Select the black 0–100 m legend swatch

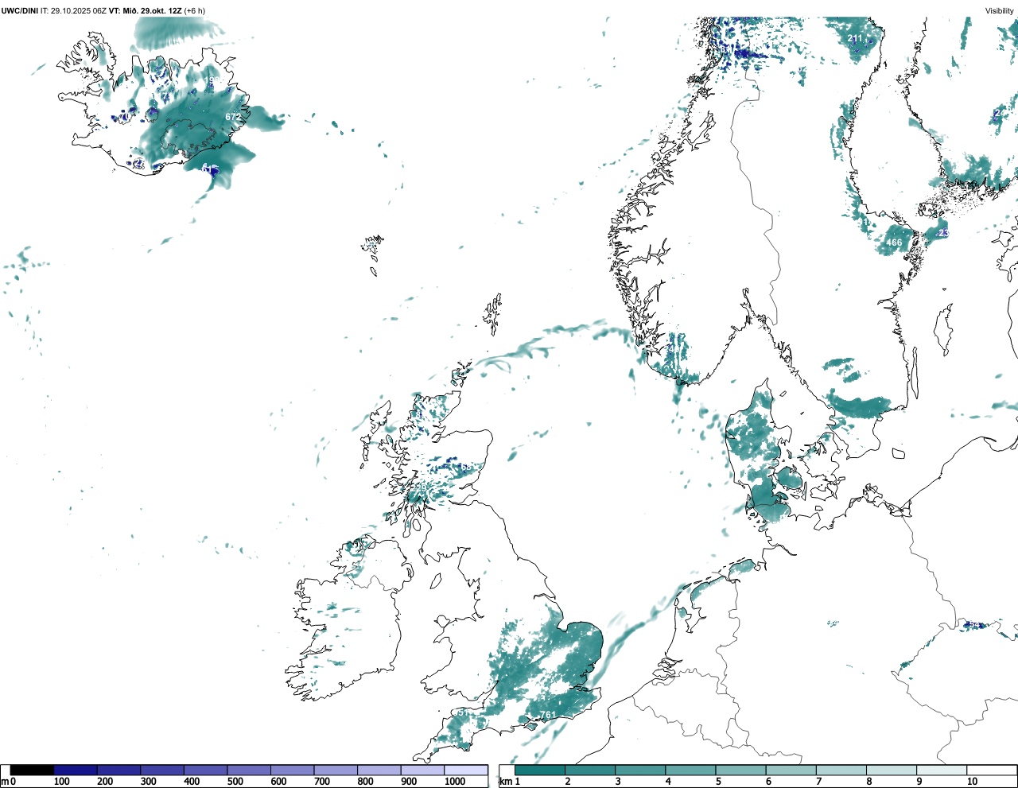tap(32, 770)
